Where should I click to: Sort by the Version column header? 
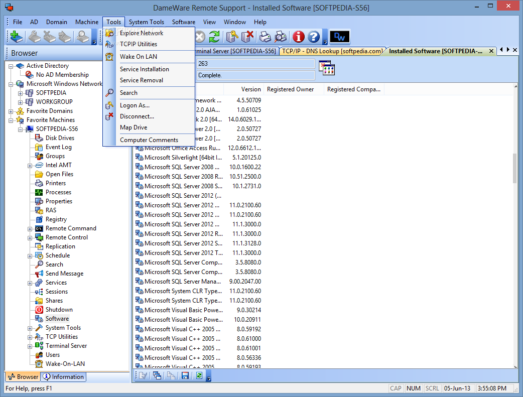point(244,89)
